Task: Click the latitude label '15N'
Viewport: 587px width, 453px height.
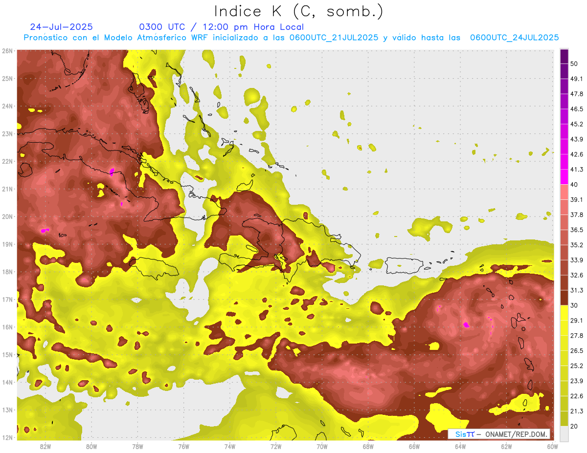Action: (7, 355)
